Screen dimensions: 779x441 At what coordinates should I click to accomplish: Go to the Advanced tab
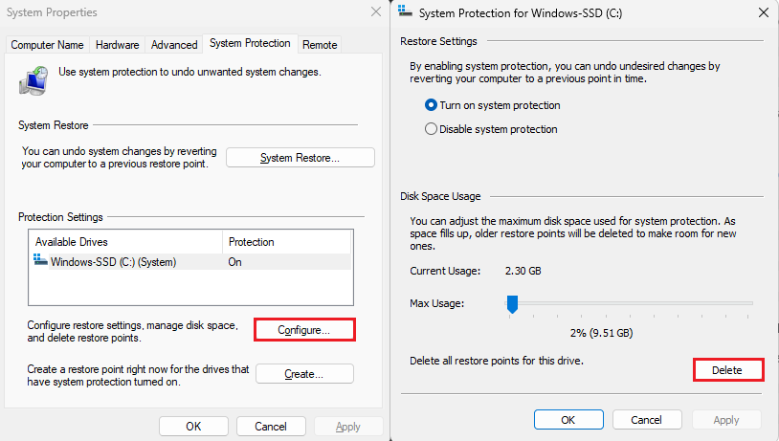tap(174, 45)
